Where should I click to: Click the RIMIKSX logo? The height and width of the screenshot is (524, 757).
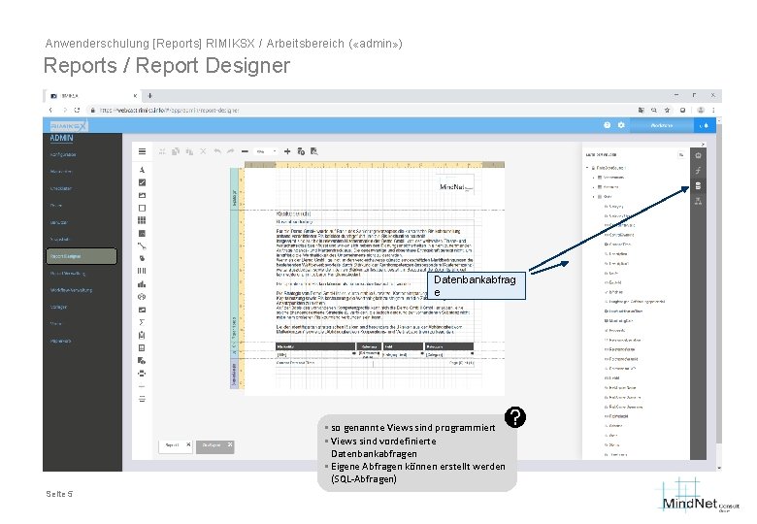[69, 126]
